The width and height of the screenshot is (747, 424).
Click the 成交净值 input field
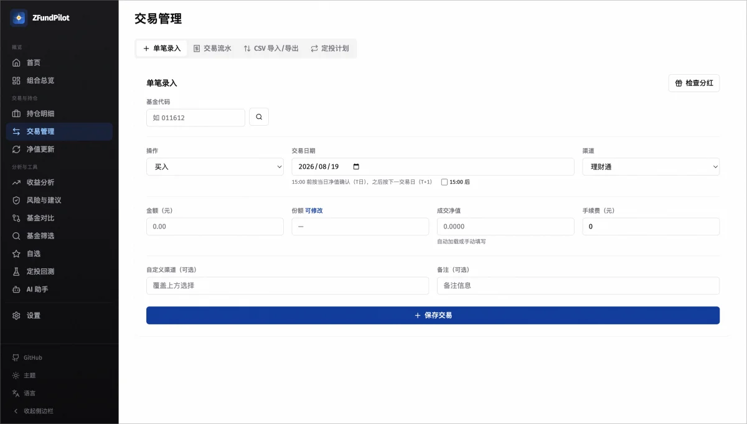[505, 227]
